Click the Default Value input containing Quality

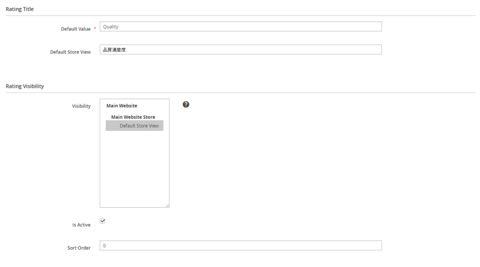[x=240, y=27]
